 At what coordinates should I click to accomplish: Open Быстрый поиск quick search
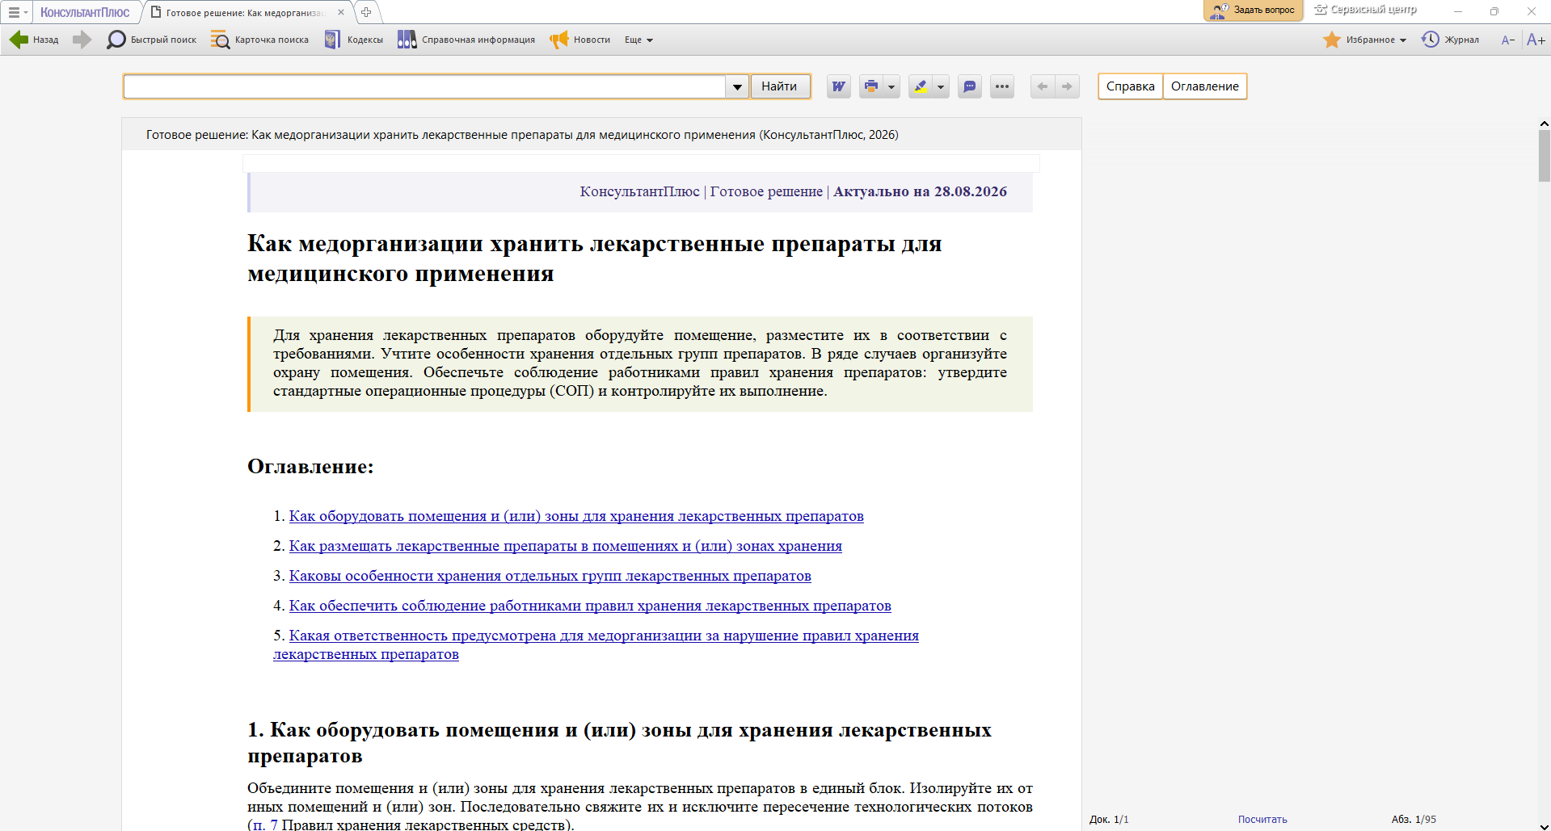click(152, 40)
